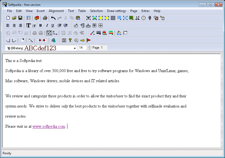Click the text 'This is a Softpedia test'
The height and width of the screenshot is (158, 225).
23,61
